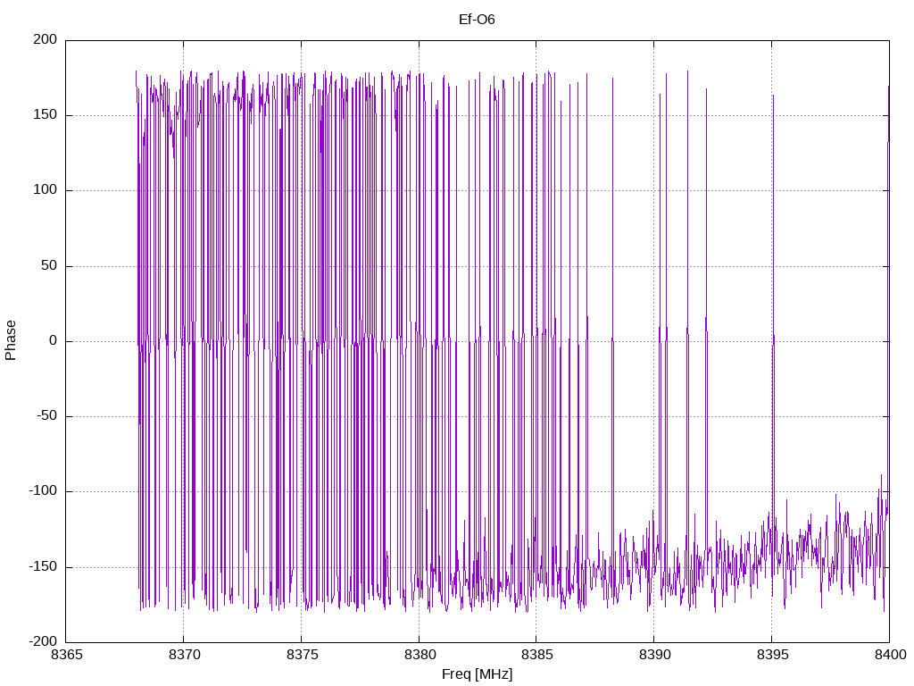Screen dimensions: 914x686
Task: Click the x-axis tick value 8385
Action: 536,655
